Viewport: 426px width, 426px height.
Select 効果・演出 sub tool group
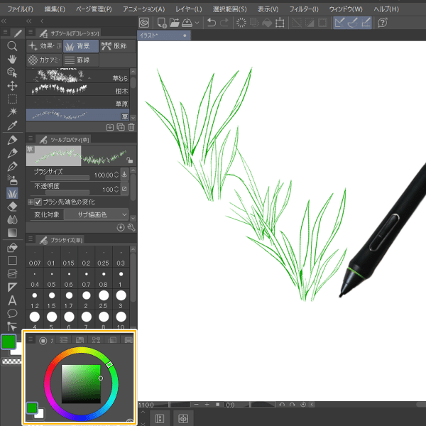pos(44,46)
